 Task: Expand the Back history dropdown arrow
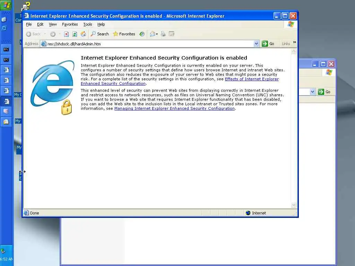point(45,34)
